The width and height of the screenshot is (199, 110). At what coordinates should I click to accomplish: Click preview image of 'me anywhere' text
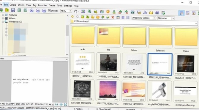tap(32, 81)
